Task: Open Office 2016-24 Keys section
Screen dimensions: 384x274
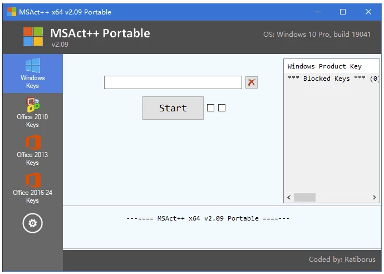Action: click(x=32, y=188)
